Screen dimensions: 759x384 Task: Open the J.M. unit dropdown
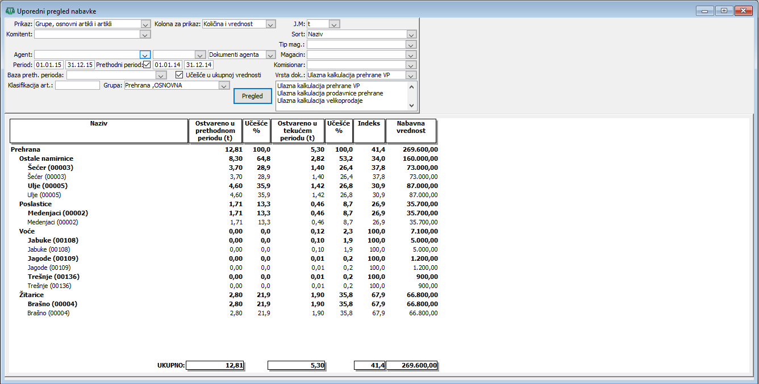point(334,24)
